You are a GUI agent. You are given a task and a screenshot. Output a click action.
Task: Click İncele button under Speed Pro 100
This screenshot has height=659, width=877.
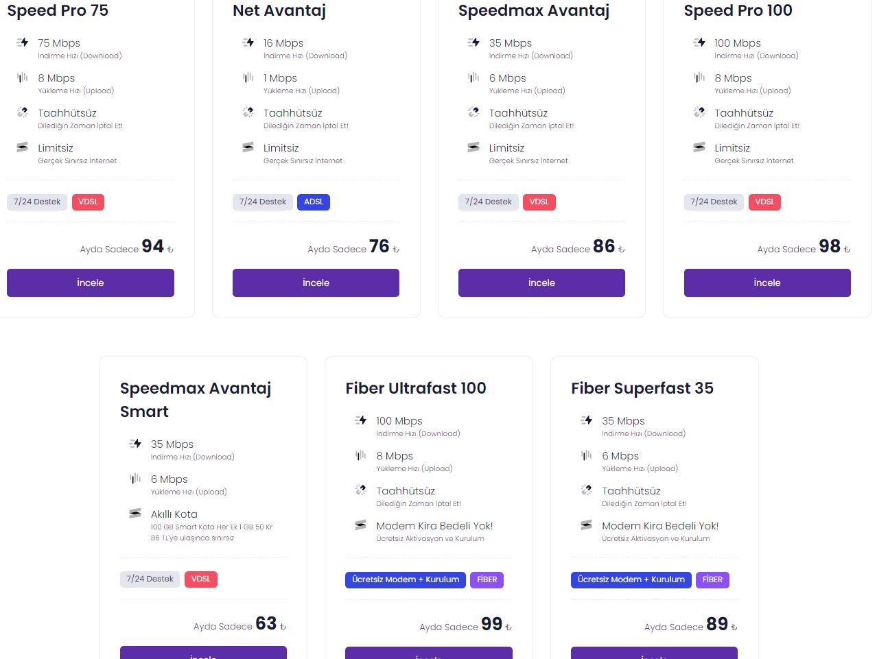tap(767, 283)
